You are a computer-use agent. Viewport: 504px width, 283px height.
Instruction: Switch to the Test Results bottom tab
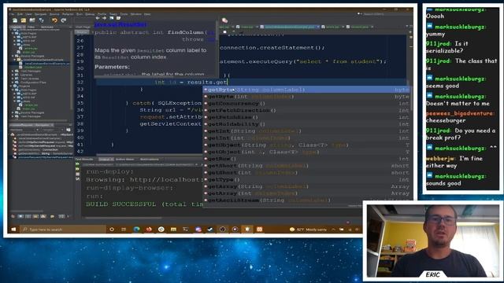[84, 159]
